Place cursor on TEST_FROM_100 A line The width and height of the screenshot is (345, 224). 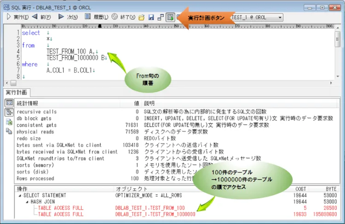[70, 51]
